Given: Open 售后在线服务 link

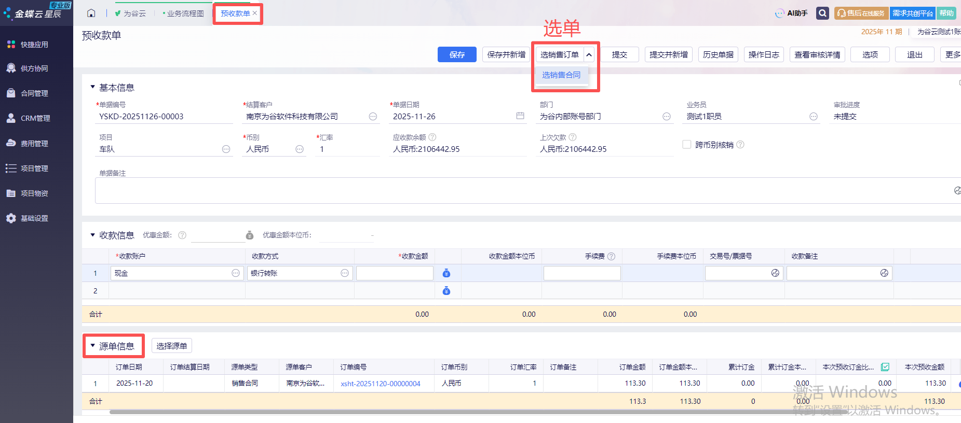Looking at the screenshot, I should coord(861,13).
